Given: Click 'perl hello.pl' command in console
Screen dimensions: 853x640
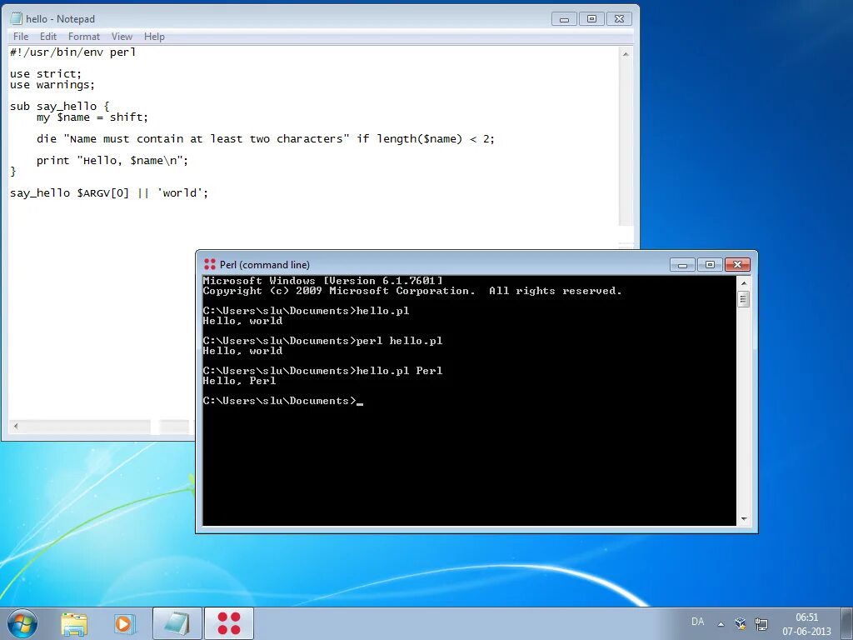Looking at the screenshot, I should point(399,341).
